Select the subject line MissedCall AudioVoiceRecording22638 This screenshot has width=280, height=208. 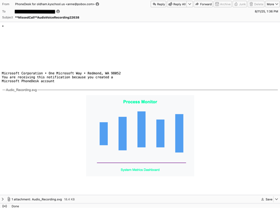click(47, 18)
